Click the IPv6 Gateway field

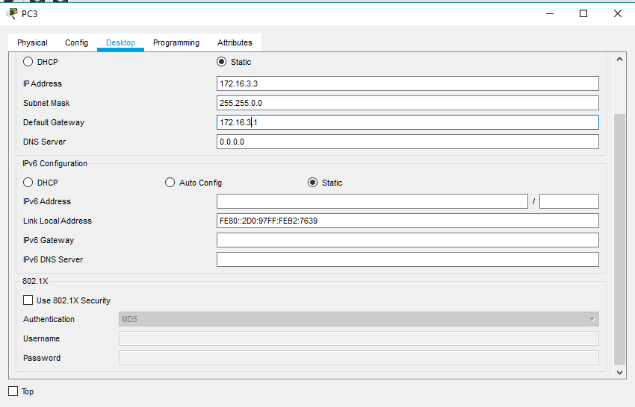407,240
